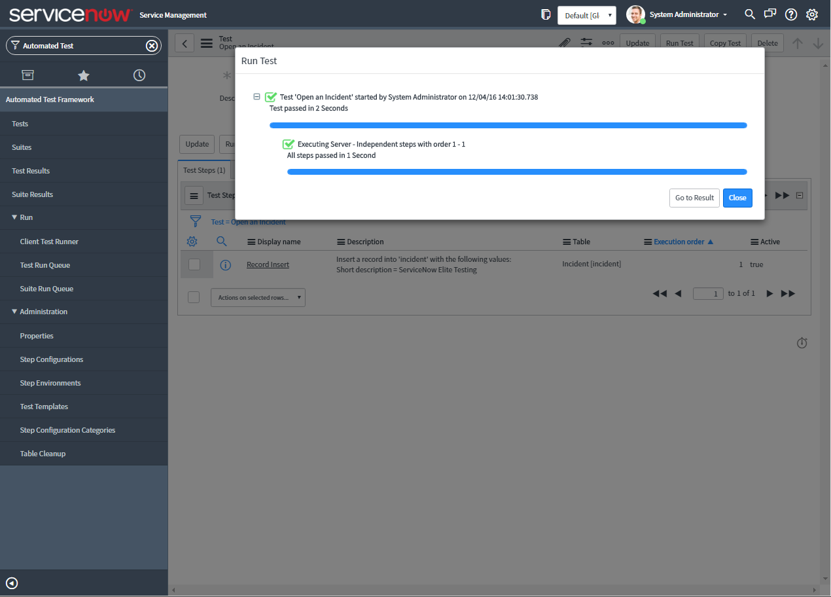Viewport: 831px width, 597px height.
Task: Open the system settings gear icon
Action: coord(812,14)
